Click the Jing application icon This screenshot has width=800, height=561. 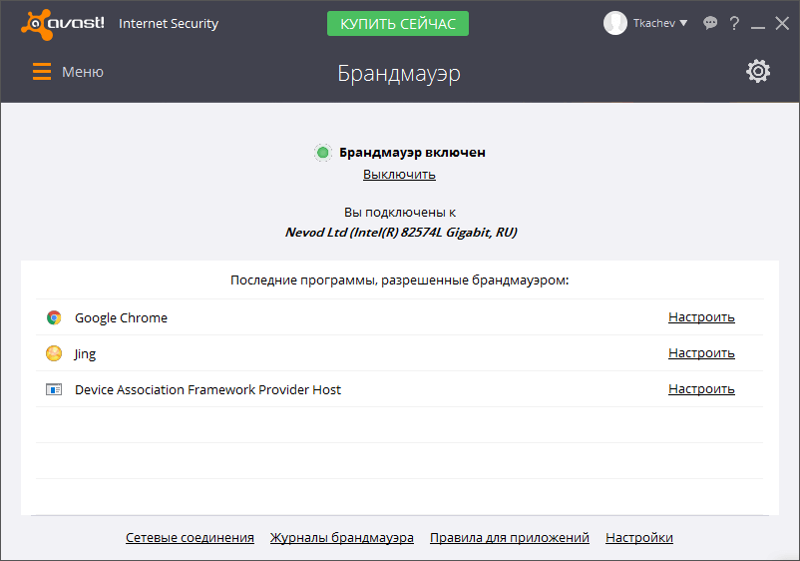54,353
